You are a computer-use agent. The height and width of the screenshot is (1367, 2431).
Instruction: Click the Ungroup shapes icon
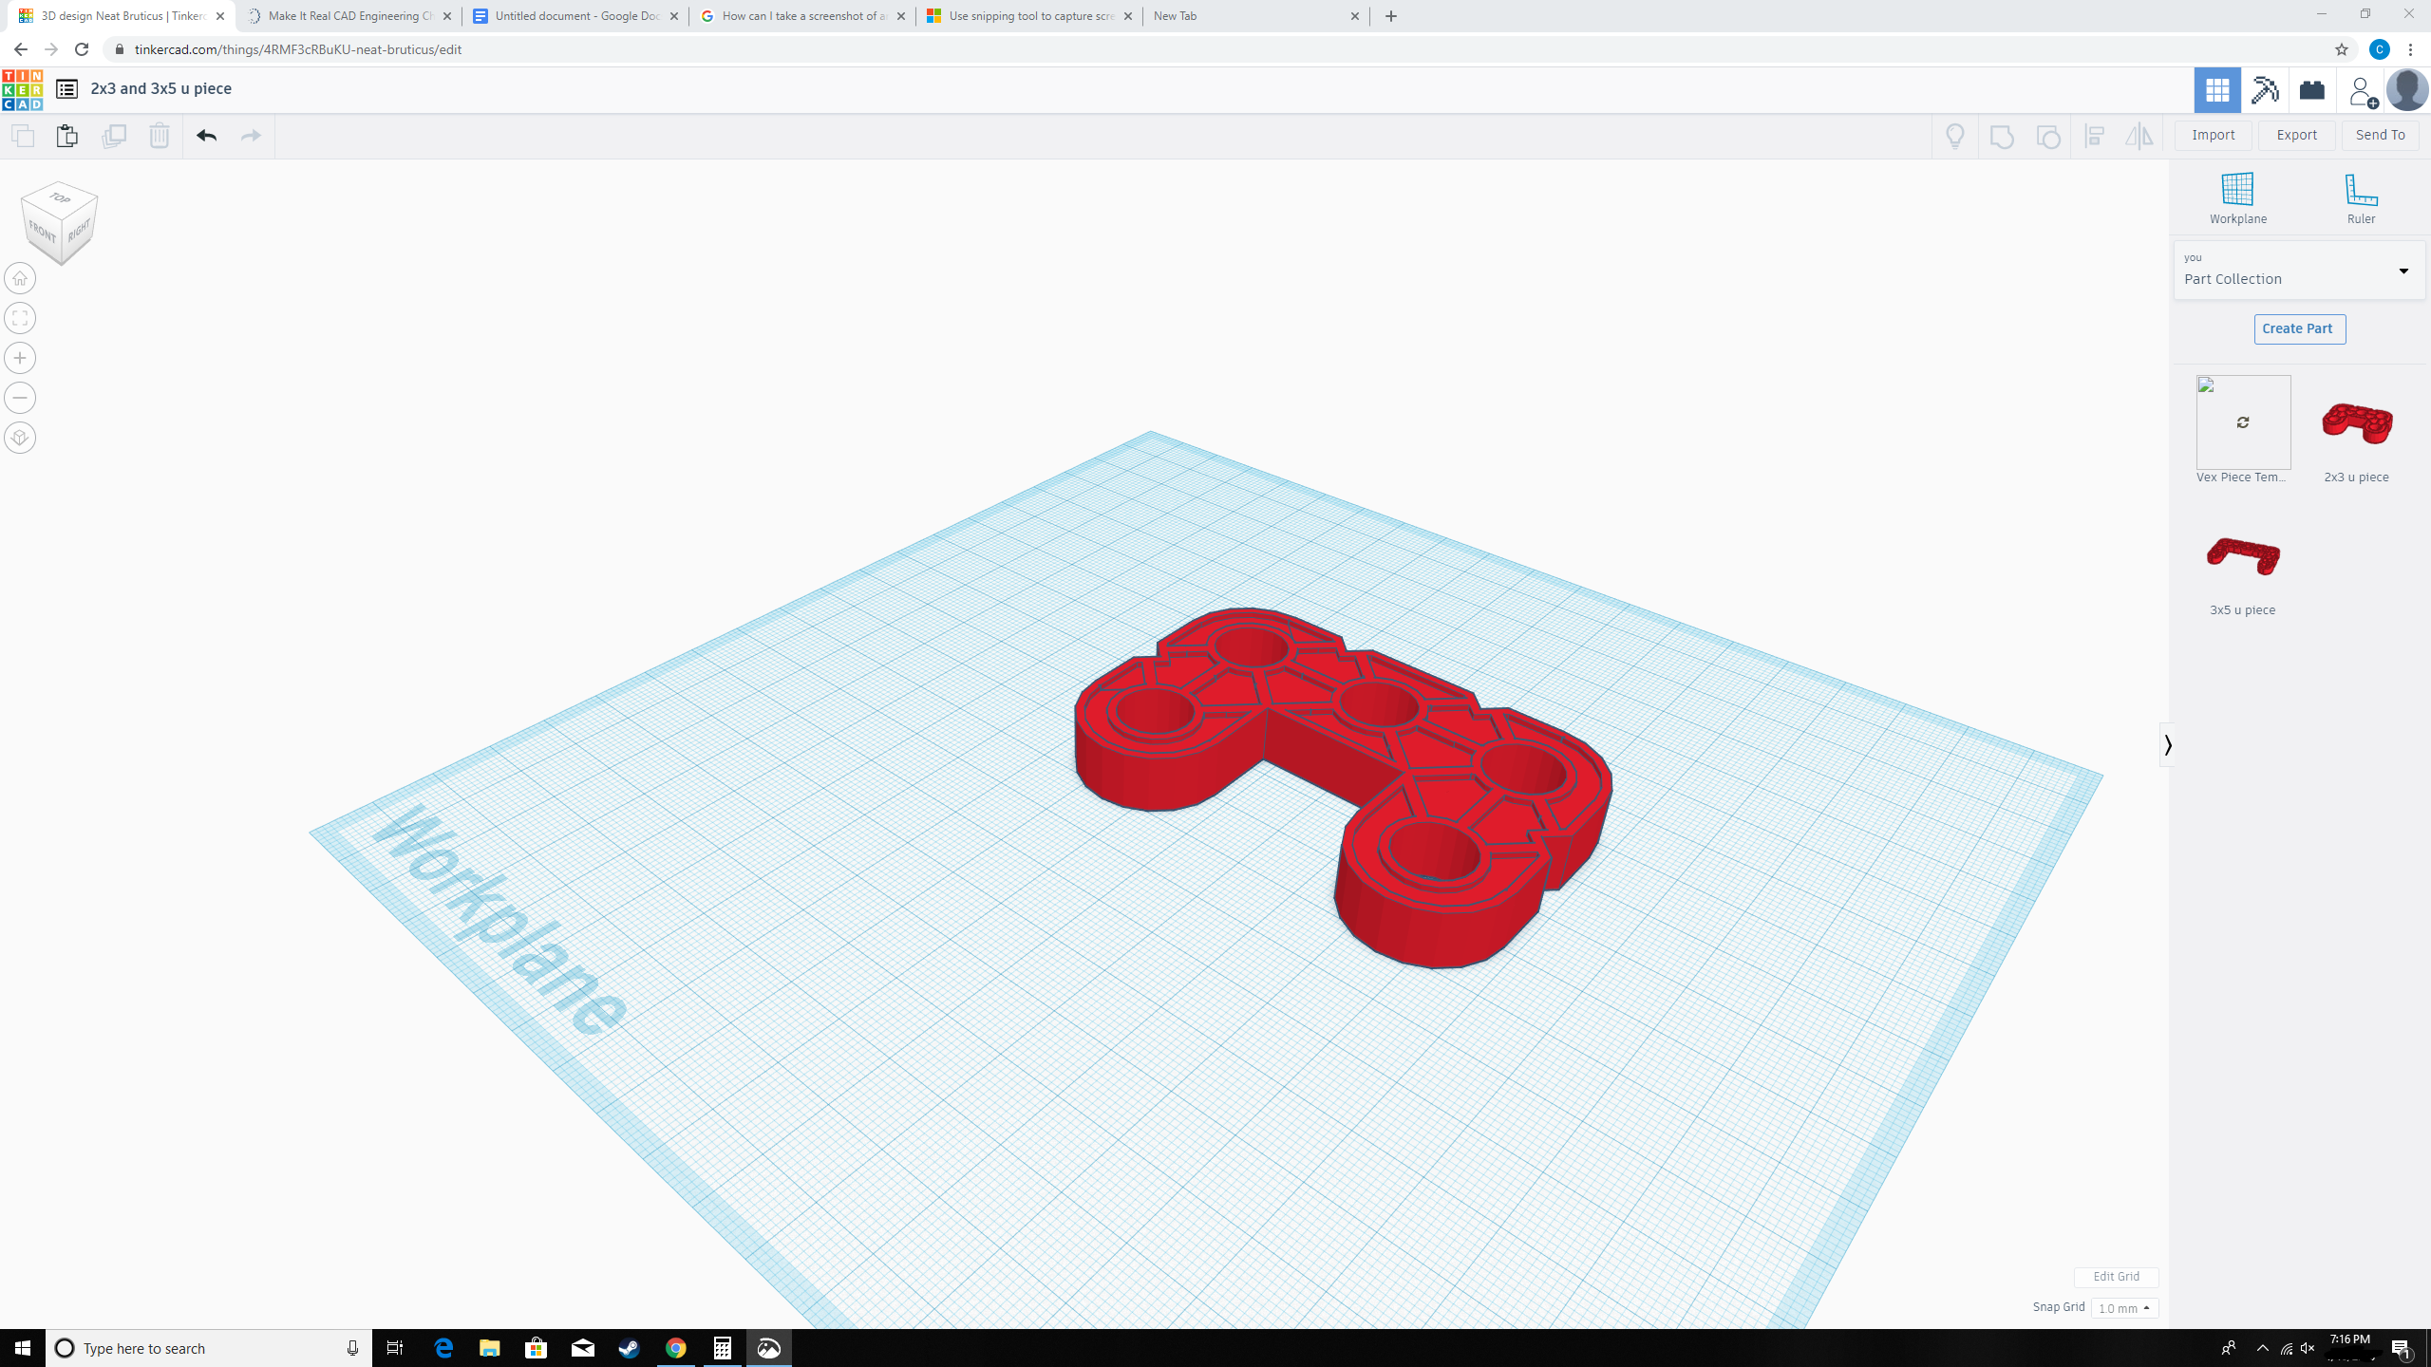2048,136
